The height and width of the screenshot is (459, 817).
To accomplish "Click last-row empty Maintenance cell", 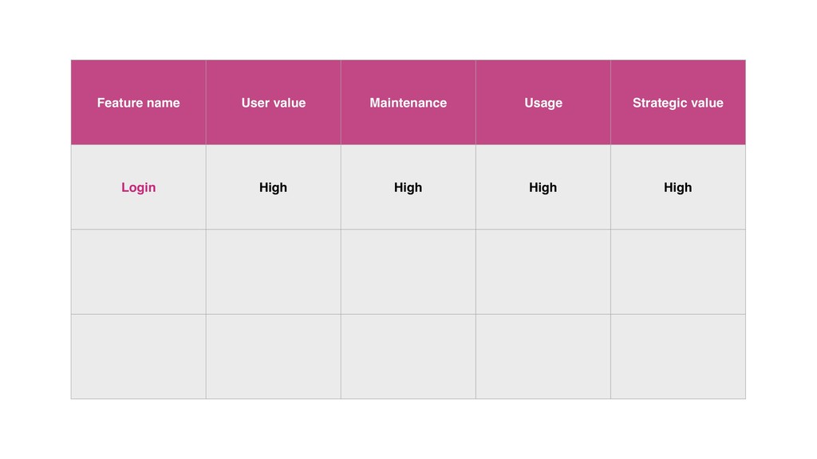I will [x=408, y=356].
